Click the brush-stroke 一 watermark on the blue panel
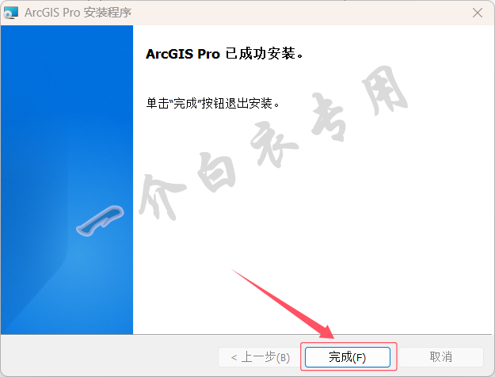Image resolution: width=495 pixels, height=377 pixels. click(100, 220)
